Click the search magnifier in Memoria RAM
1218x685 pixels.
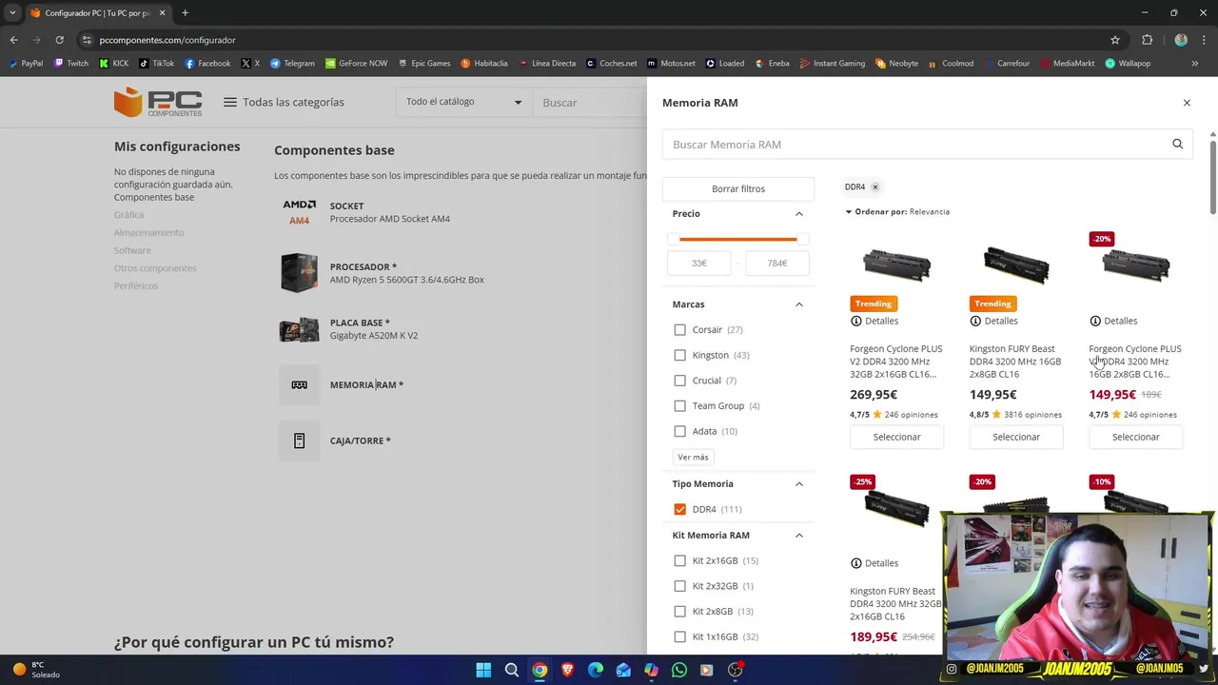point(1177,145)
